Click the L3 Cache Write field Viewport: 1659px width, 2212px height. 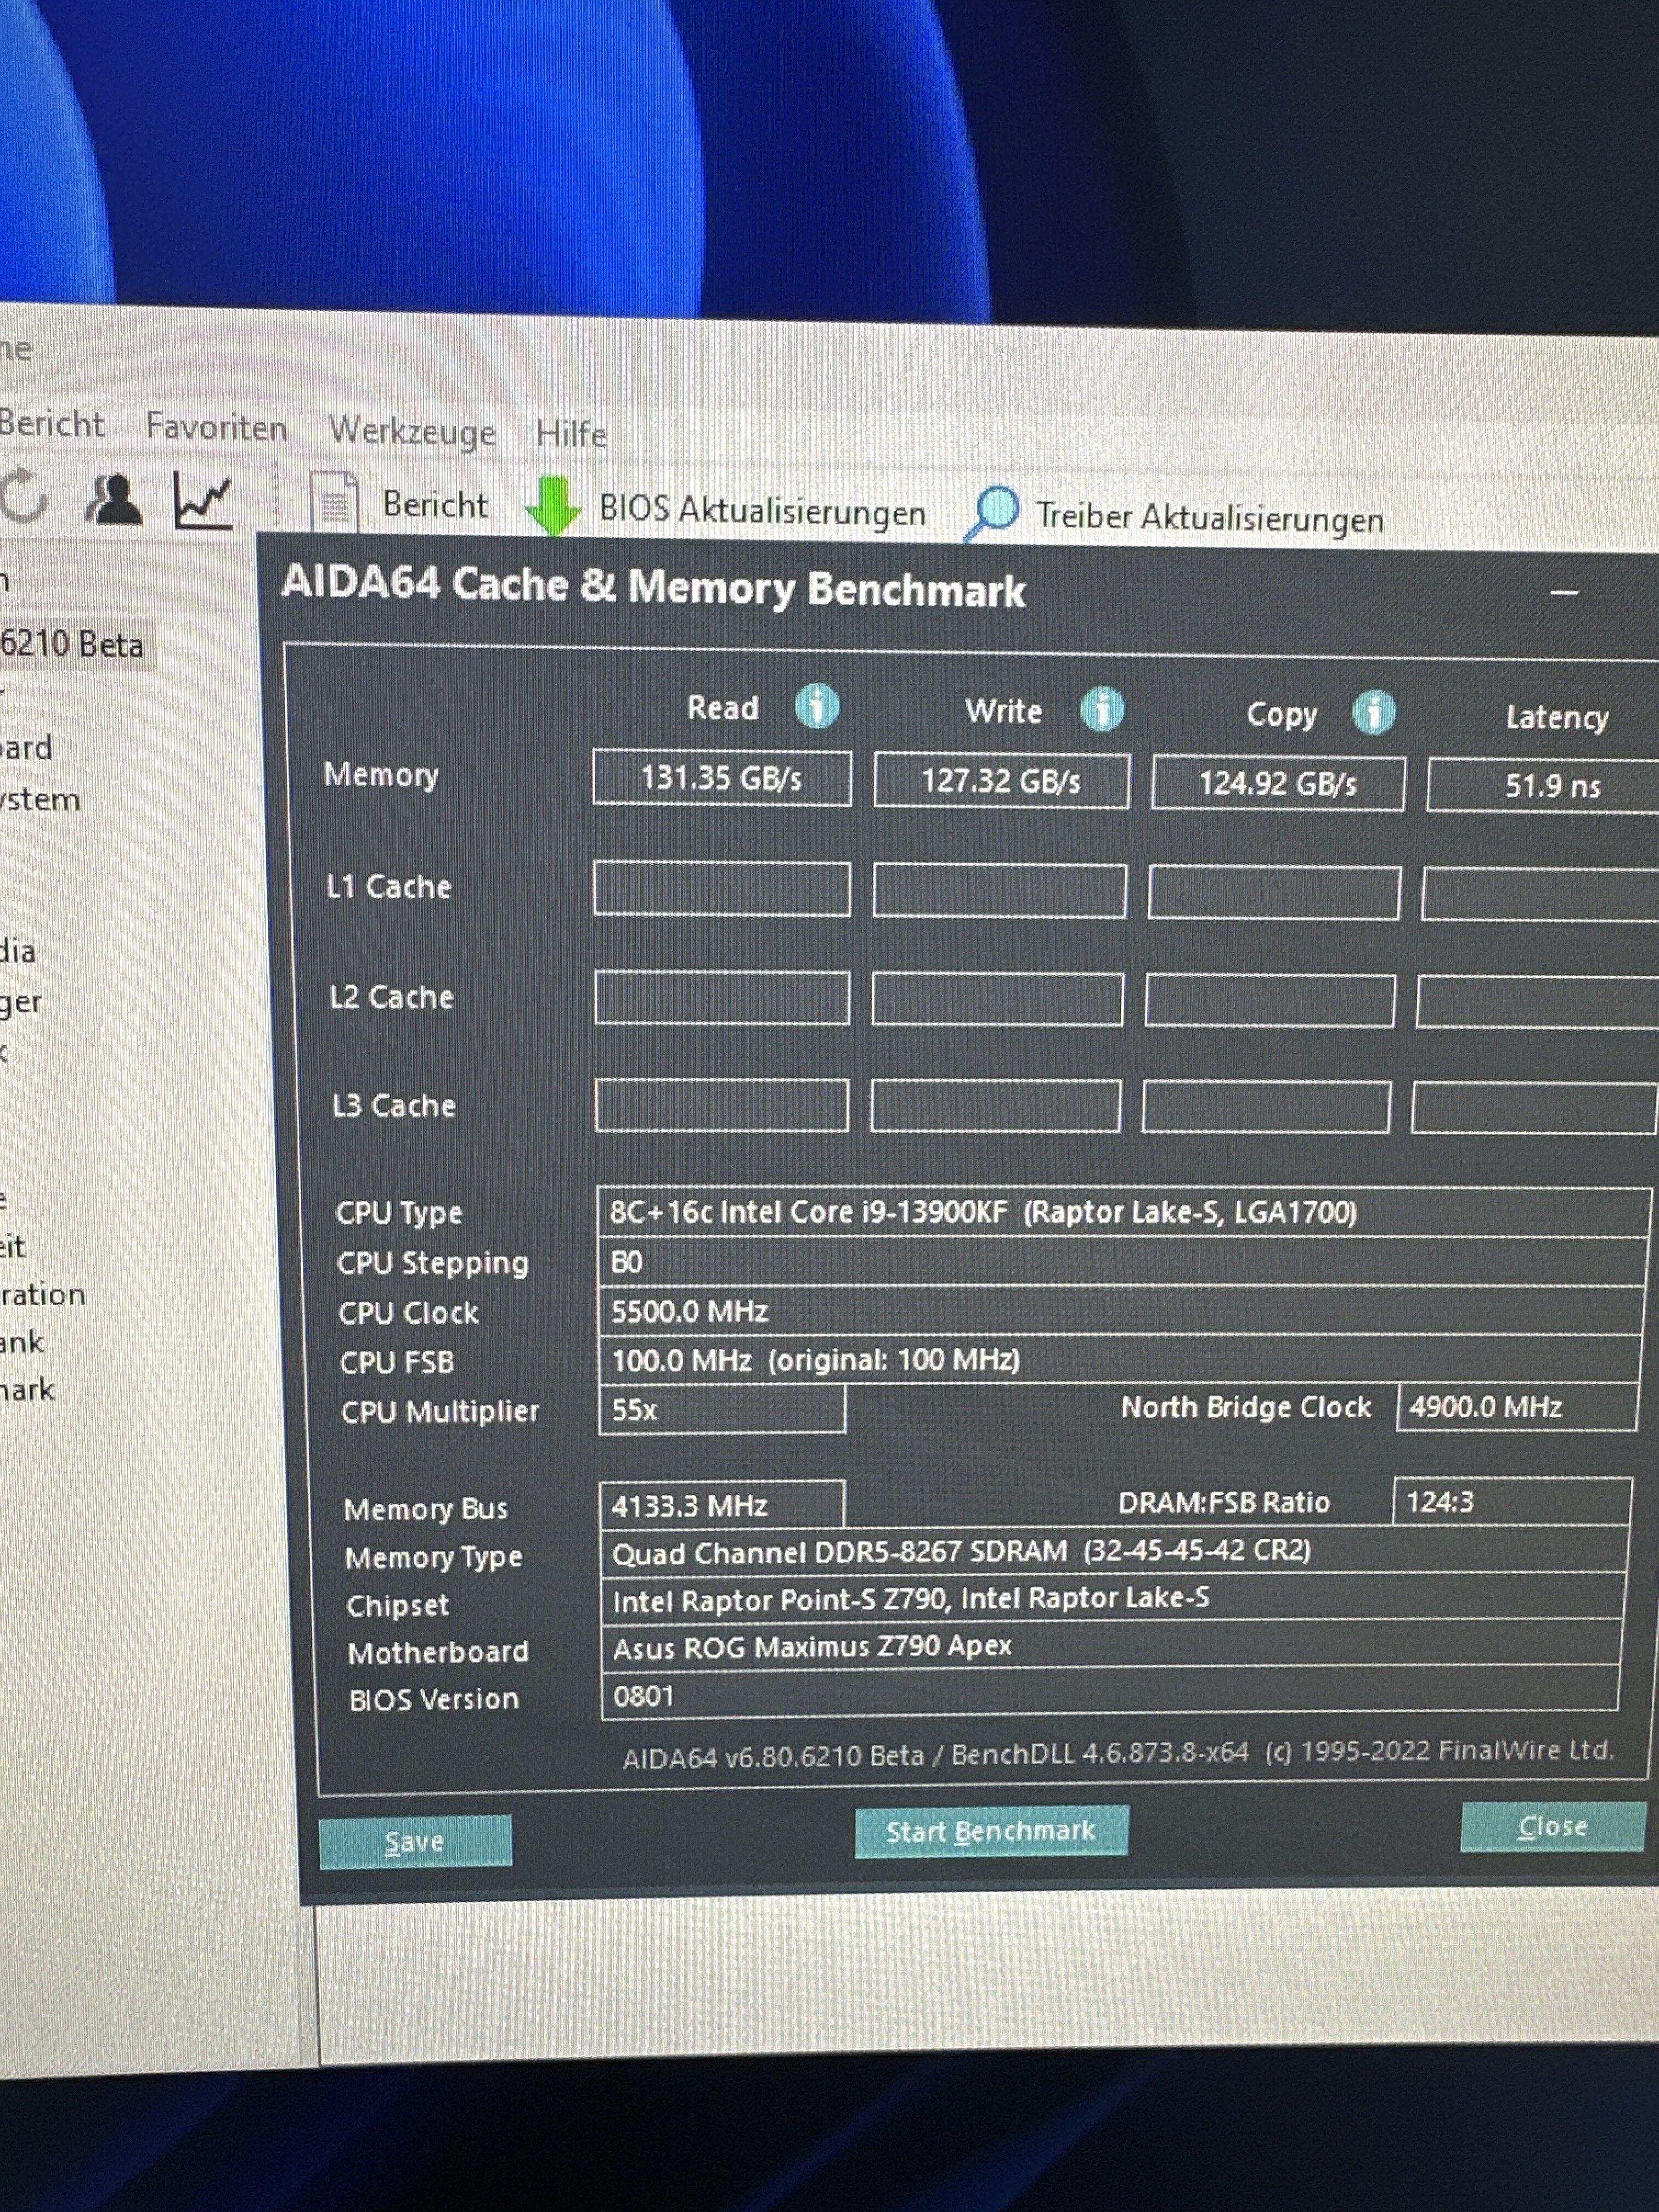click(995, 1106)
